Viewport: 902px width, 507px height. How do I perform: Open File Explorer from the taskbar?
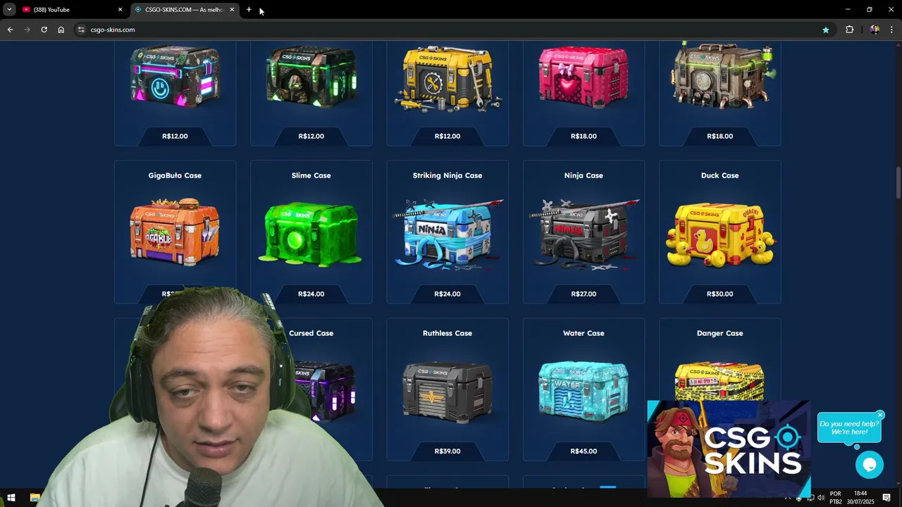[x=35, y=498]
